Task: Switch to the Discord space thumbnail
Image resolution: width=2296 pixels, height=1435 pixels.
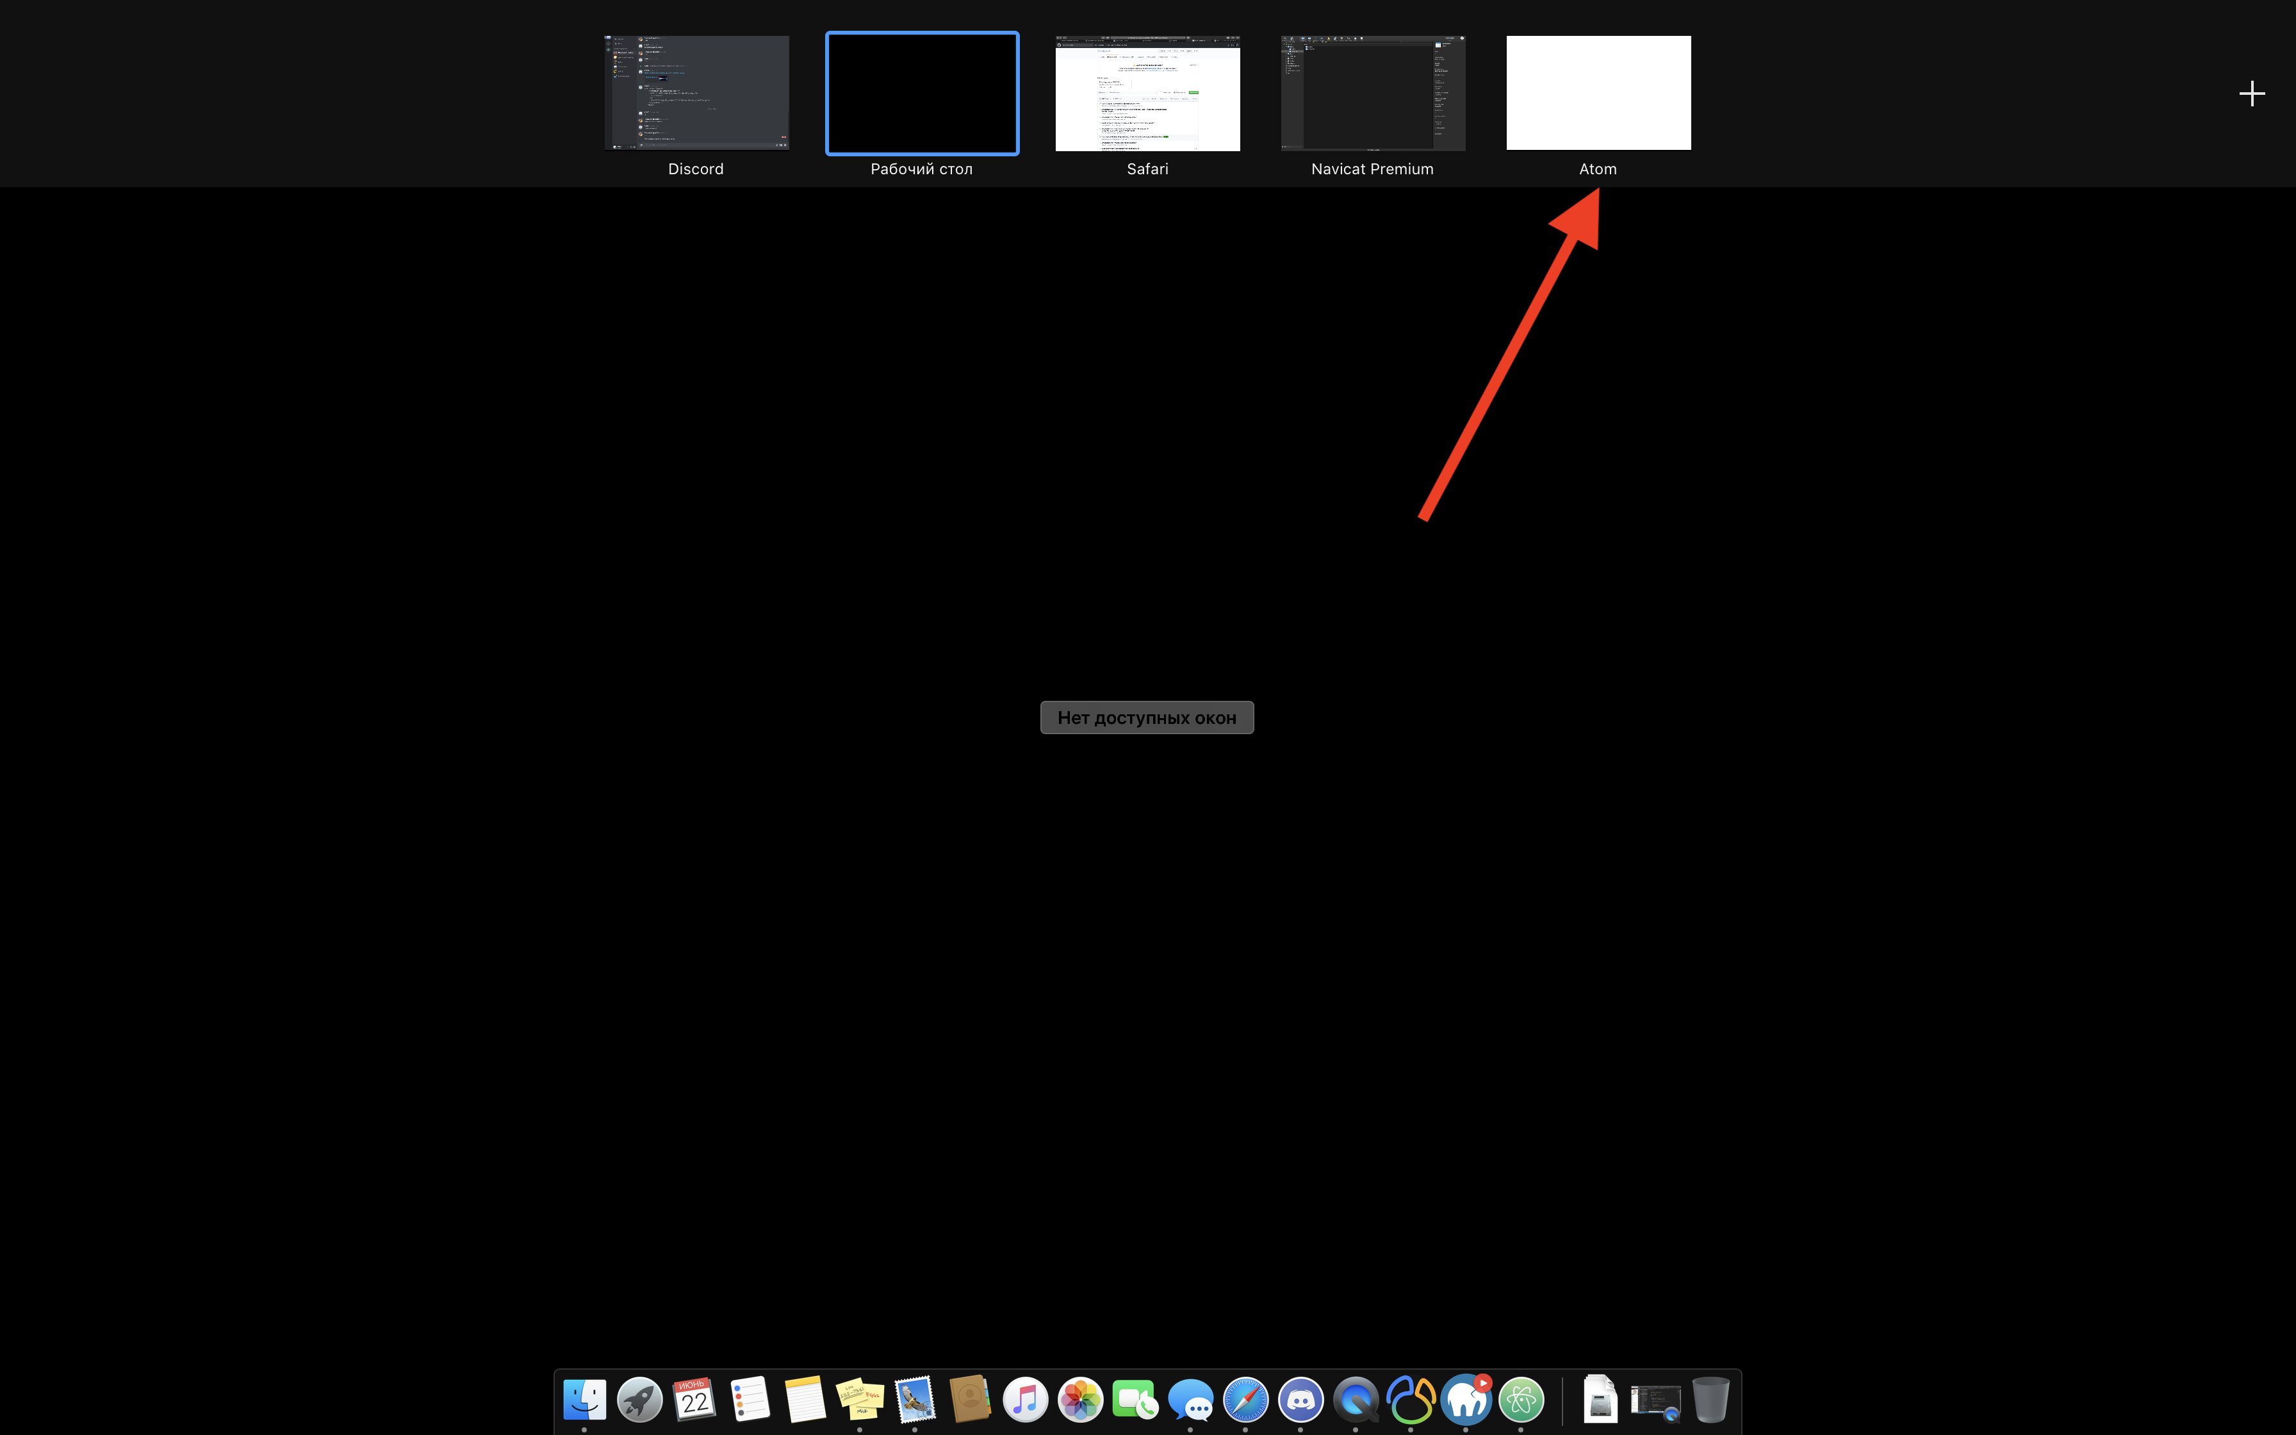Action: pos(696,93)
